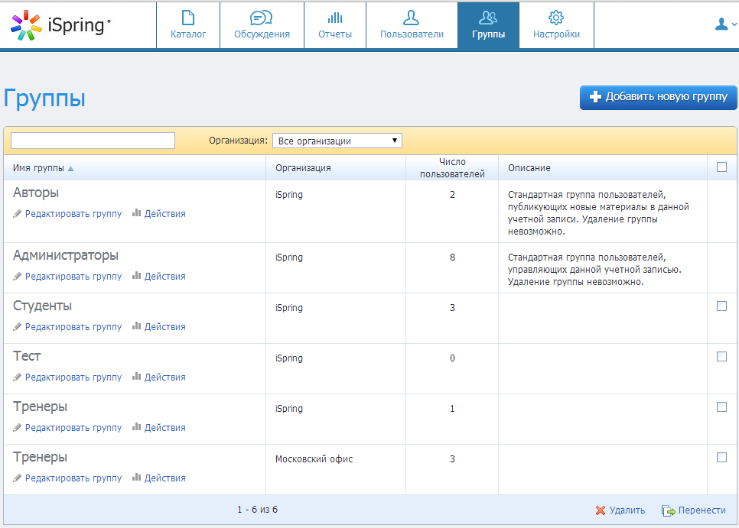Click actions chart icon for Тренеры Московский офис
The image size is (739, 528).
click(x=137, y=477)
